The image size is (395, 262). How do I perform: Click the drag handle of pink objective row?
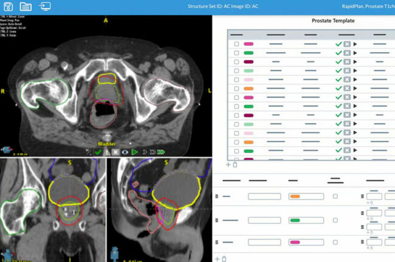[217, 242]
